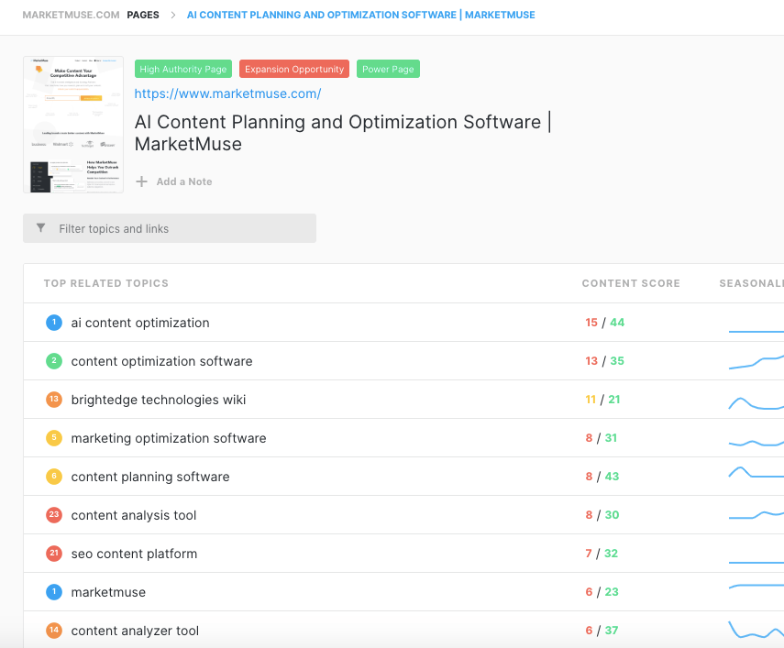Click the content score 11 / 21
The image size is (784, 648).
602,400
